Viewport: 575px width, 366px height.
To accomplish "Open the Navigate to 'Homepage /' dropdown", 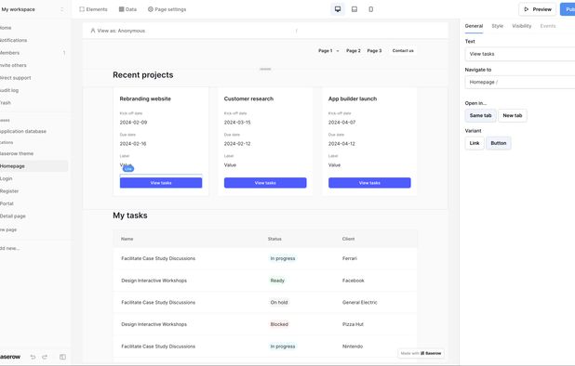I will pos(520,82).
